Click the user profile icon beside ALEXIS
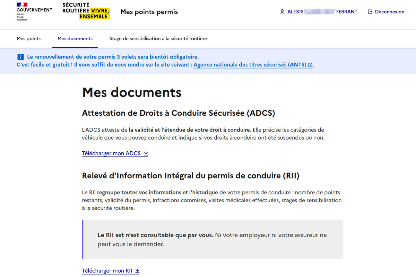Viewport: 416px width, 277px height. pyautogui.click(x=282, y=12)
